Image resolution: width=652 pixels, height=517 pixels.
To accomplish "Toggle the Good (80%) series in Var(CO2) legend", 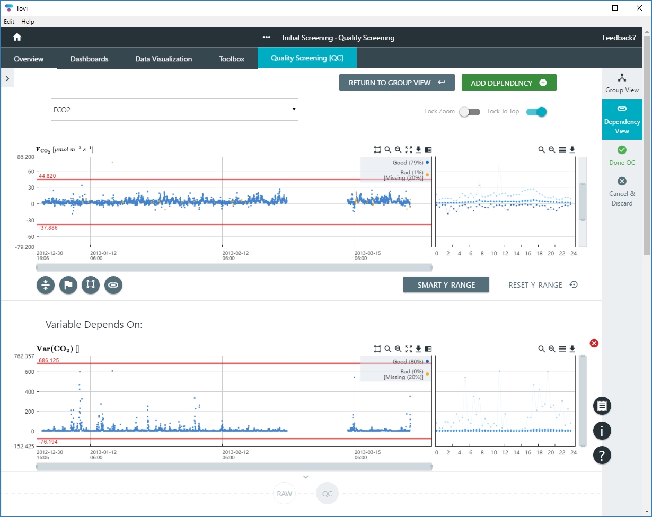I will [410, 361].
